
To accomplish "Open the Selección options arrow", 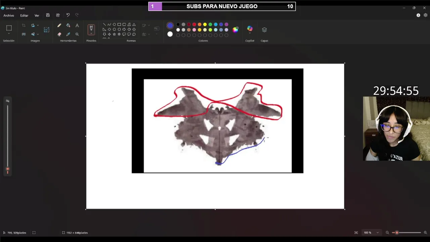I will (9, 34).
